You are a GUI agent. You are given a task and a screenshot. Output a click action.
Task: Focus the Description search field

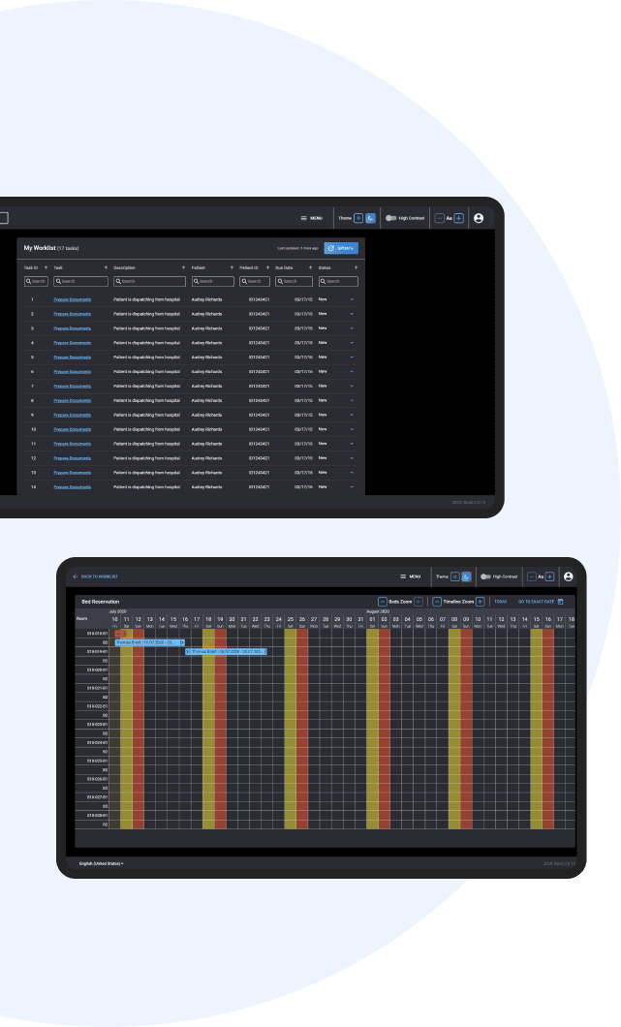tap(149, 281)
